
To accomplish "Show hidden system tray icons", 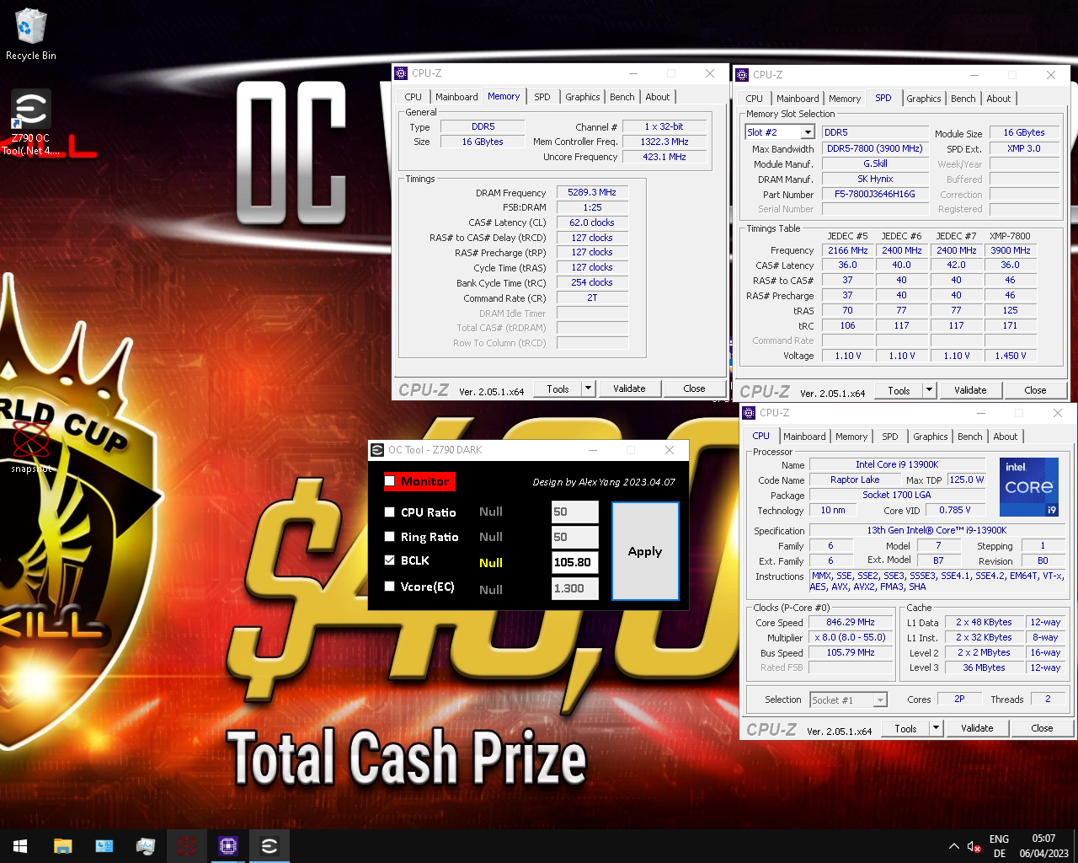I will pos(953,846).
